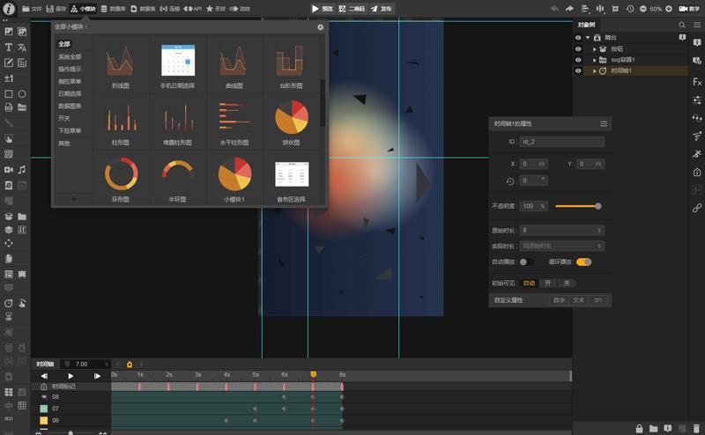Zoom in with the plus icon
Screen dimensions: 705x435
669,9
